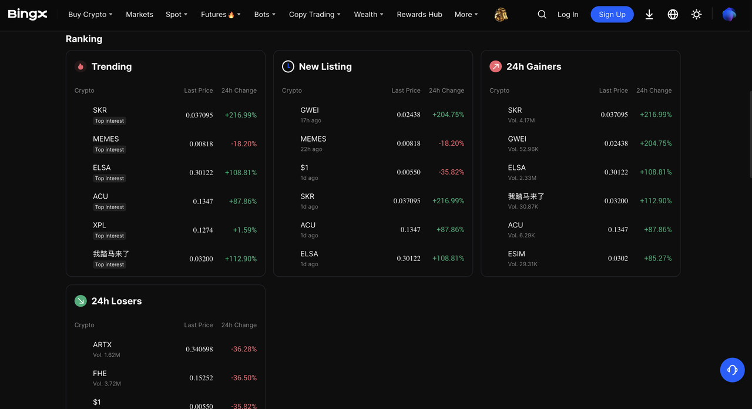
Task: Expand the Buy Crypto dropdown
Action: pyautogui.click(x=90, y=14)
